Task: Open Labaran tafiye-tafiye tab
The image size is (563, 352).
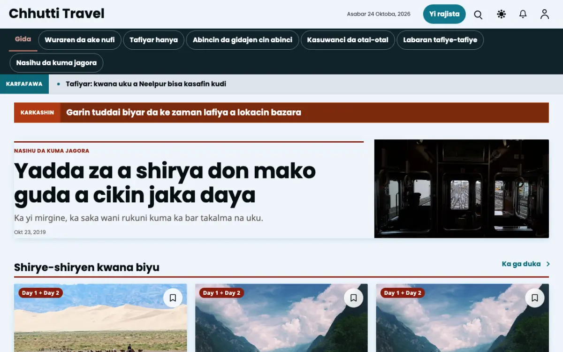Action: (x=440, y=40)
